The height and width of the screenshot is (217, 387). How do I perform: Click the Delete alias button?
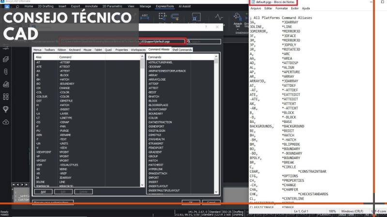point(83,191)
